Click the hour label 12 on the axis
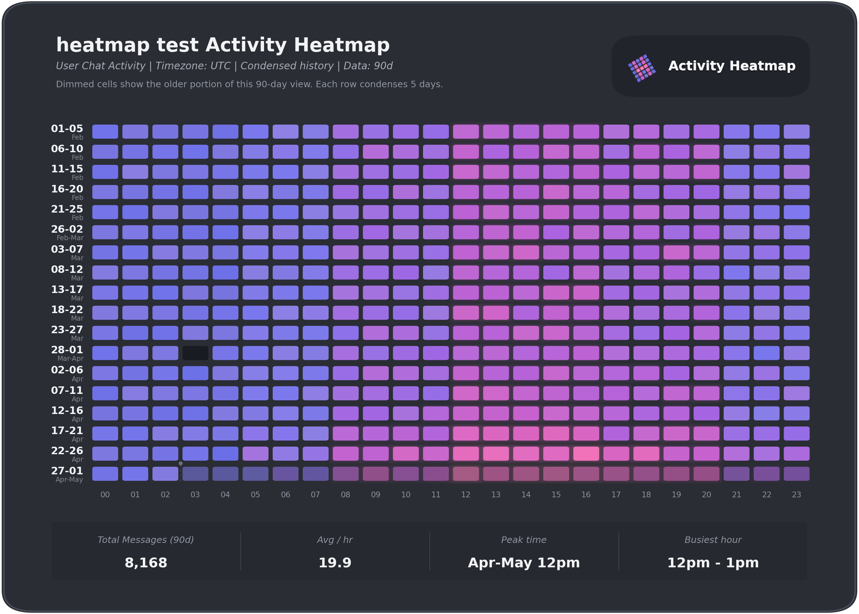Screen dimensions: 859x614 [x=466, y=494]
